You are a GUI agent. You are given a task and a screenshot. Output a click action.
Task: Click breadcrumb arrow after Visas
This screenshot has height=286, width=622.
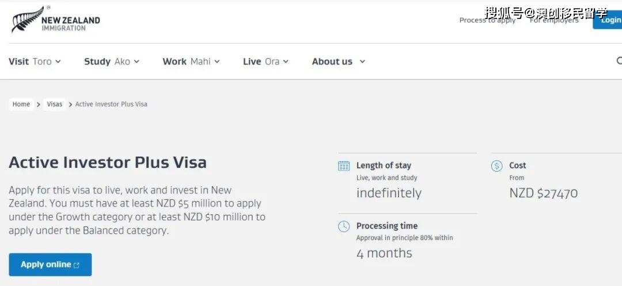(x=70, y=105)
